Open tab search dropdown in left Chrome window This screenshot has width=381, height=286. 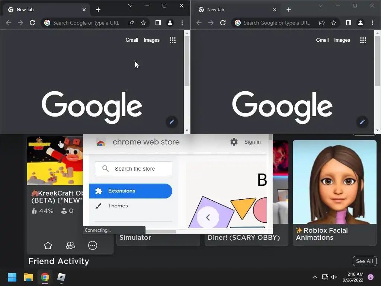(x=130, y=6)
